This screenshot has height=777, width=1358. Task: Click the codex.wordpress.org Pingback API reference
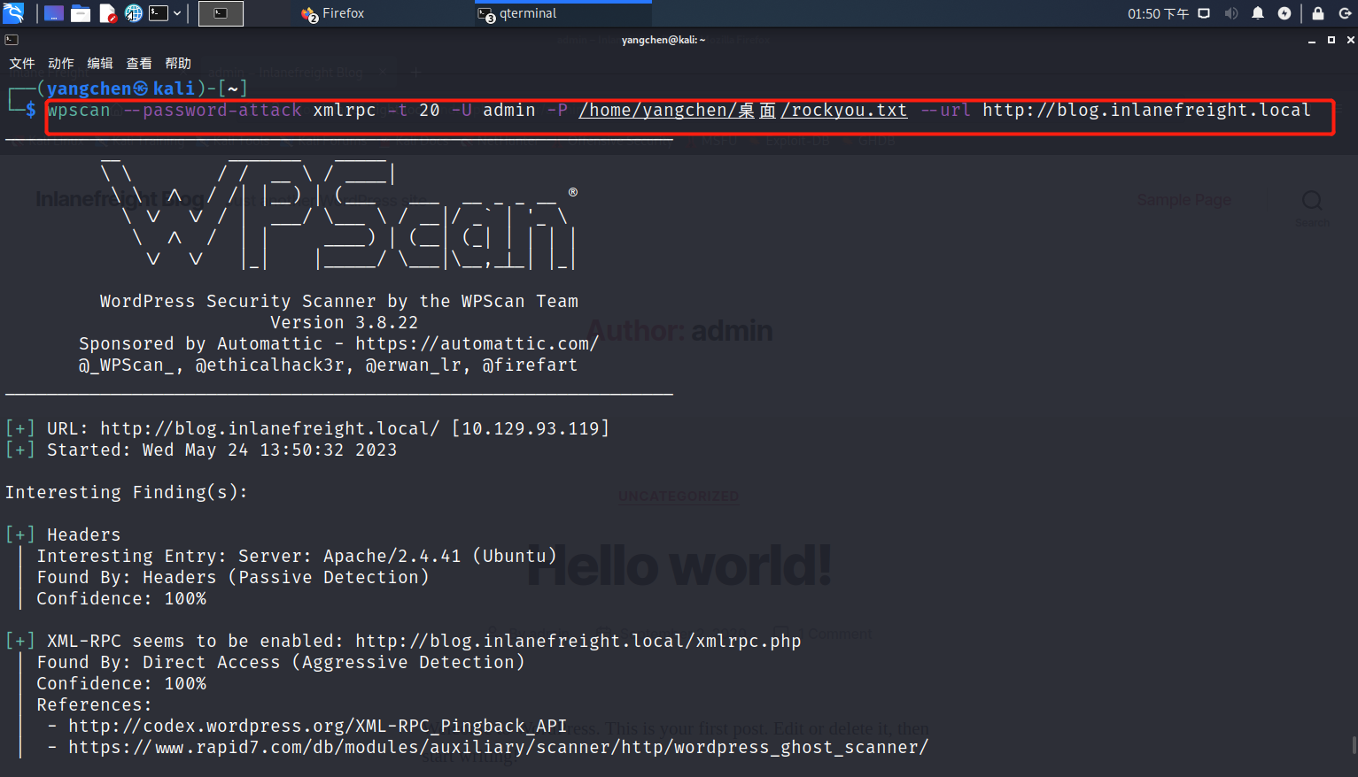(x=317, y=727)
